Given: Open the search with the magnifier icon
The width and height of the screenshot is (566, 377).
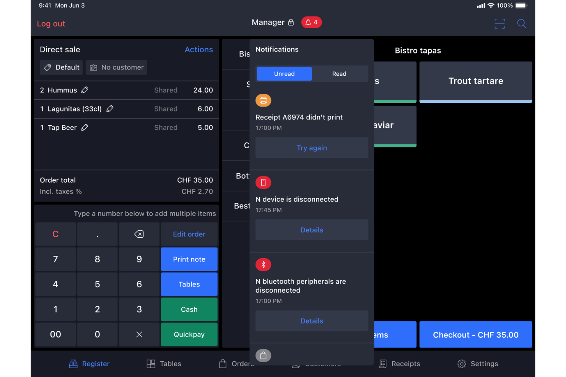Looking at the screenshot, I should point(522,24).
